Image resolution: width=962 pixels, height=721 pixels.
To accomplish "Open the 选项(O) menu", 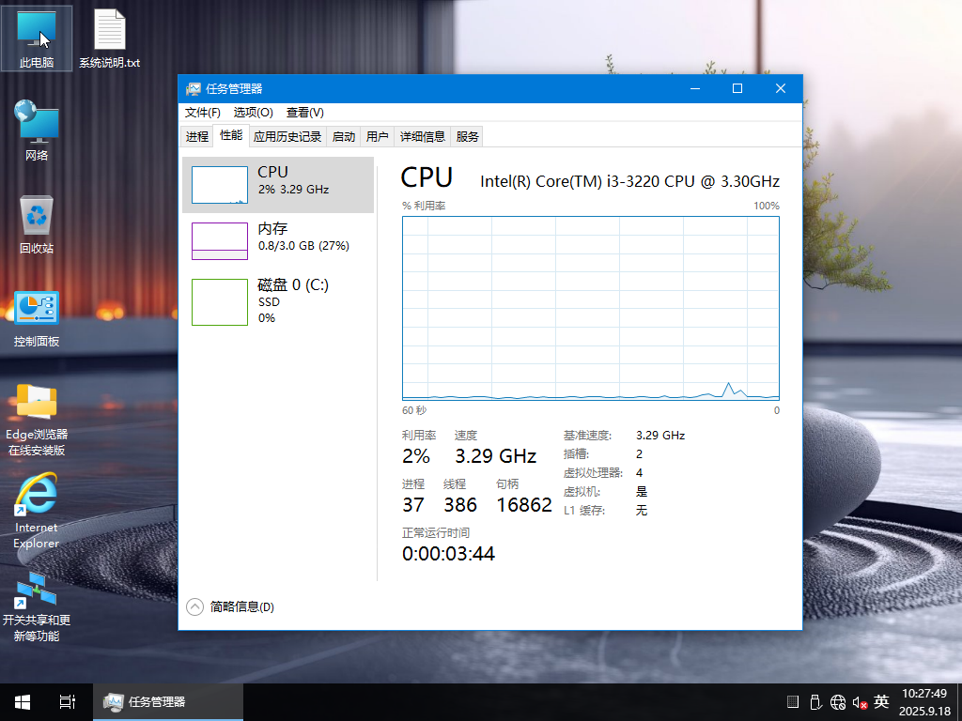I will point(254,113).
